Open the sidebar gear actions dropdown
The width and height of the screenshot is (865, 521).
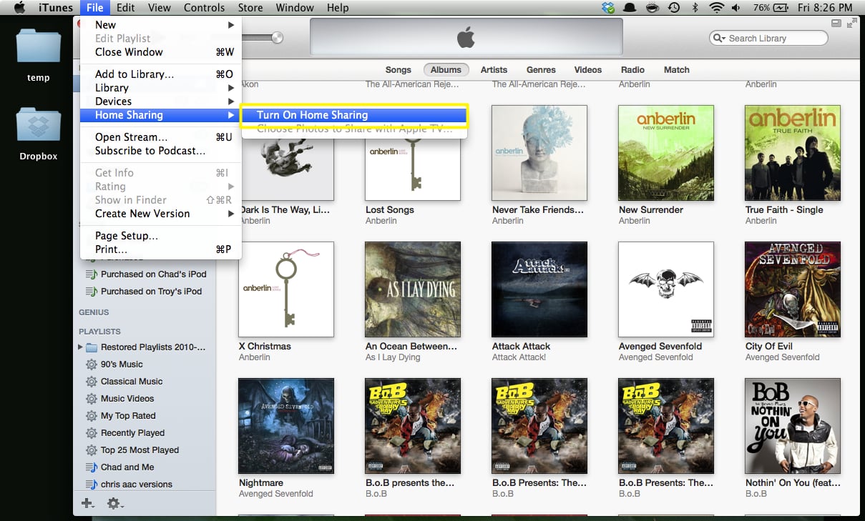(114, 504)
